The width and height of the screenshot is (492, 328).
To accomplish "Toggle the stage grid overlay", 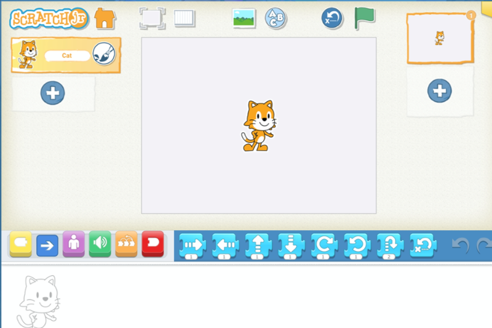I will 184,18.
